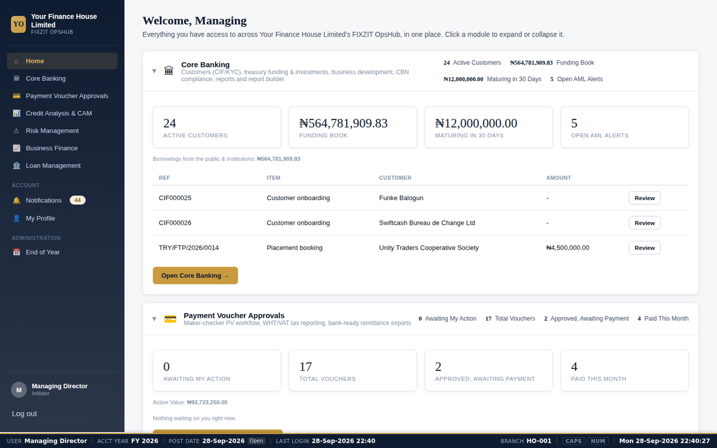Viewport: 717px width, 448px height.
Task: Review the Funke Balogun onboarding
Action: click(645, 198)
